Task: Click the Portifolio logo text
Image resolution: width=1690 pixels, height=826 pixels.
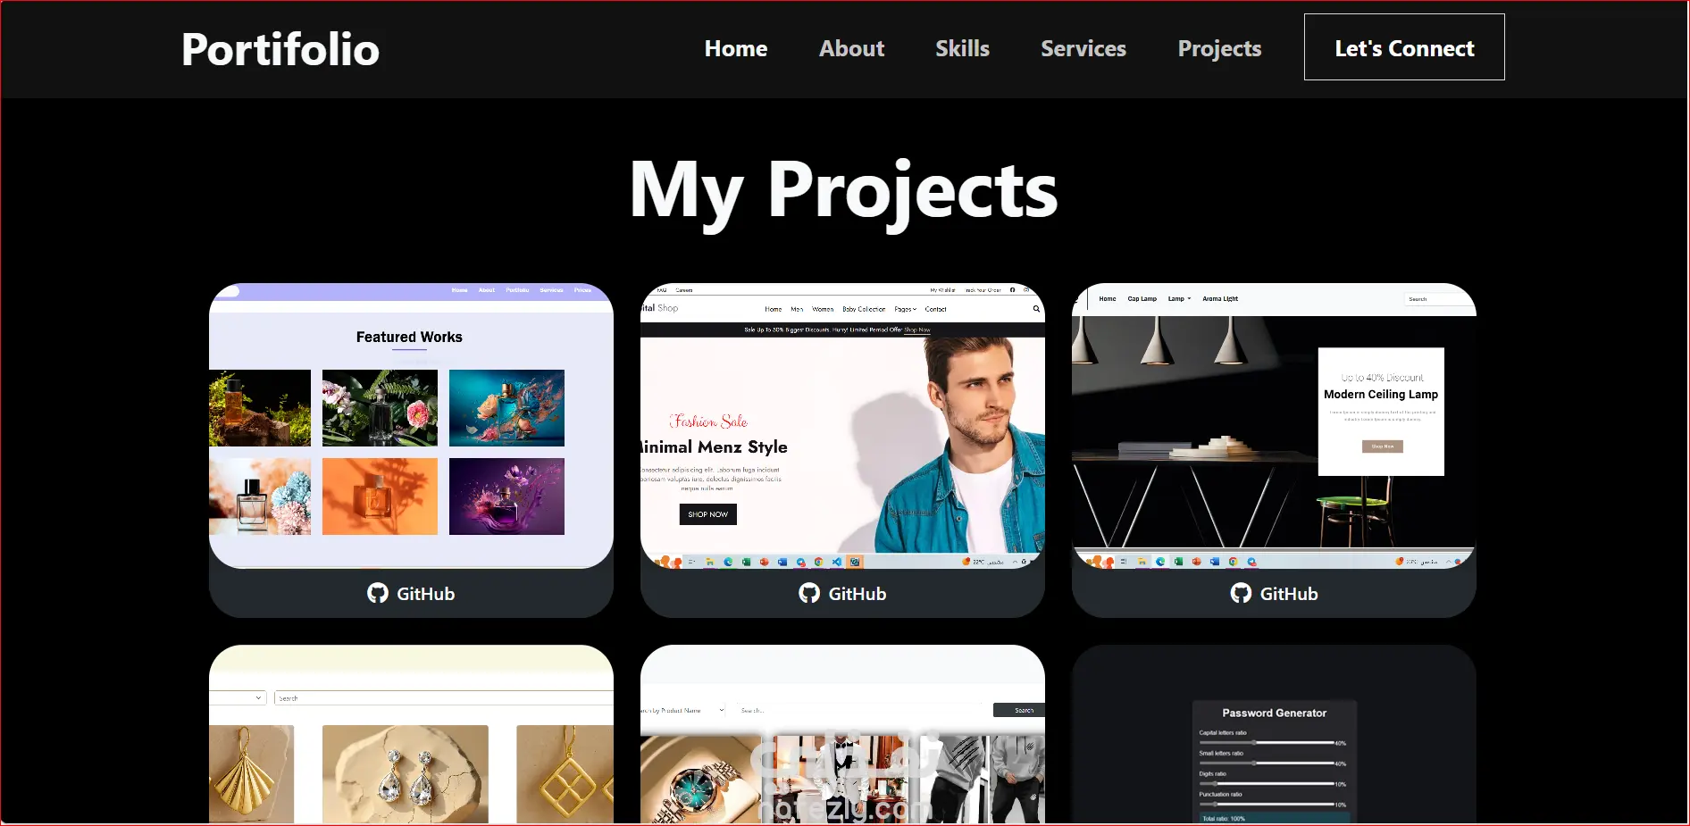Action: (x=280, y=49)
